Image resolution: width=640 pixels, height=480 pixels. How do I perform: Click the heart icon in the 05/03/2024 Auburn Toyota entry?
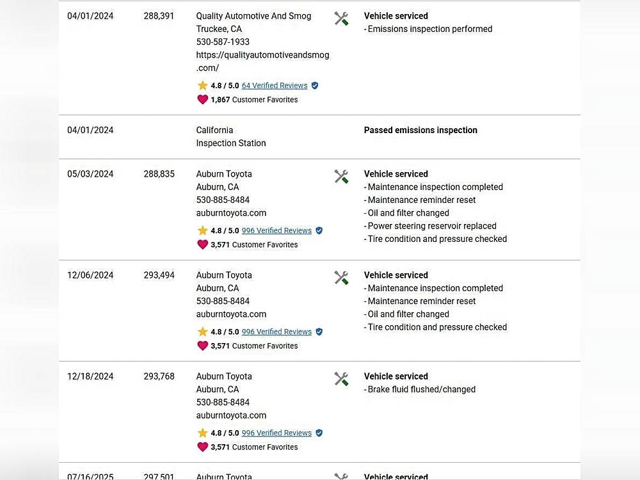202,244
